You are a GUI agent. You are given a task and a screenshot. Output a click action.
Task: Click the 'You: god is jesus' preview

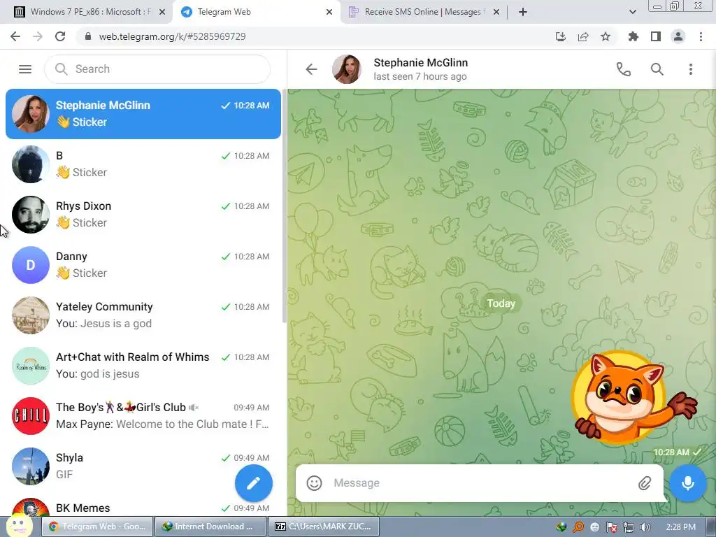98,374
